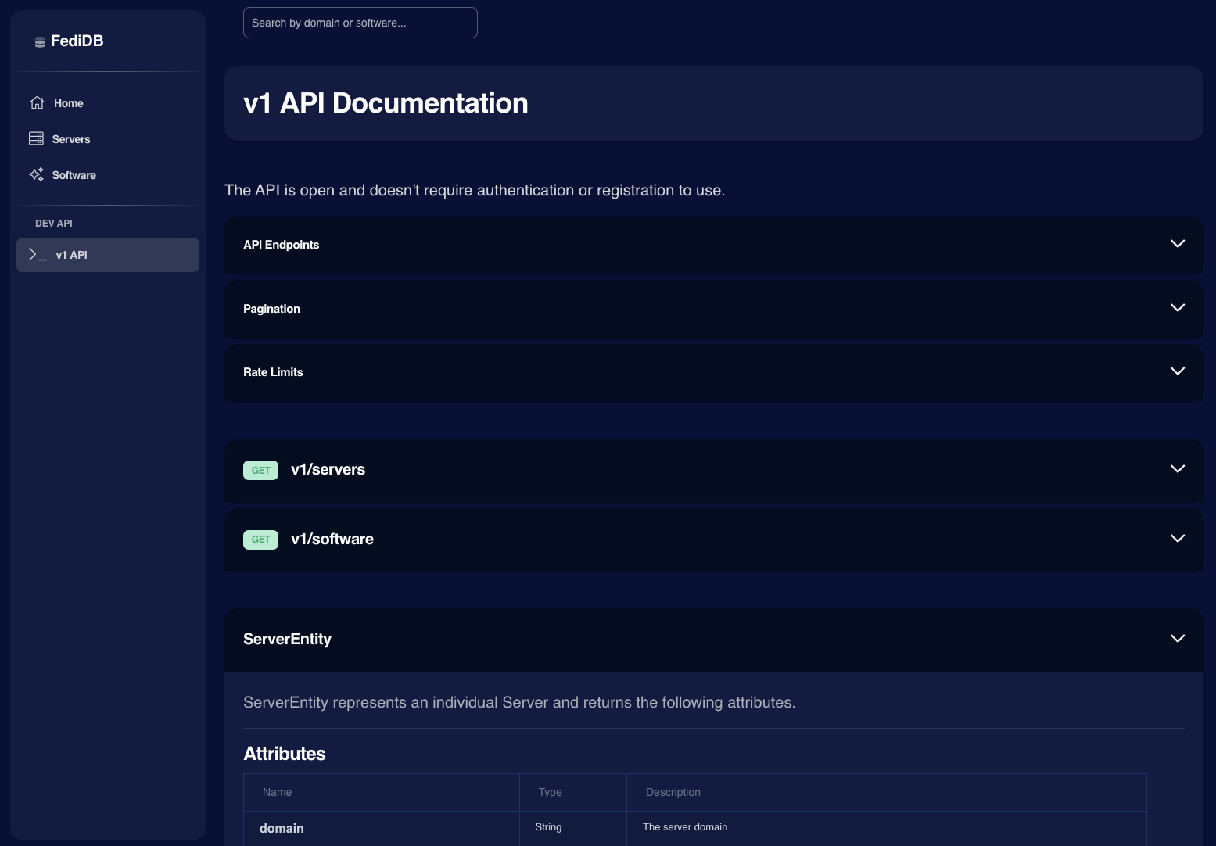Expand the Pagination section chevron
Viewport: 1216px width, 846px height.
point(1178,307)
